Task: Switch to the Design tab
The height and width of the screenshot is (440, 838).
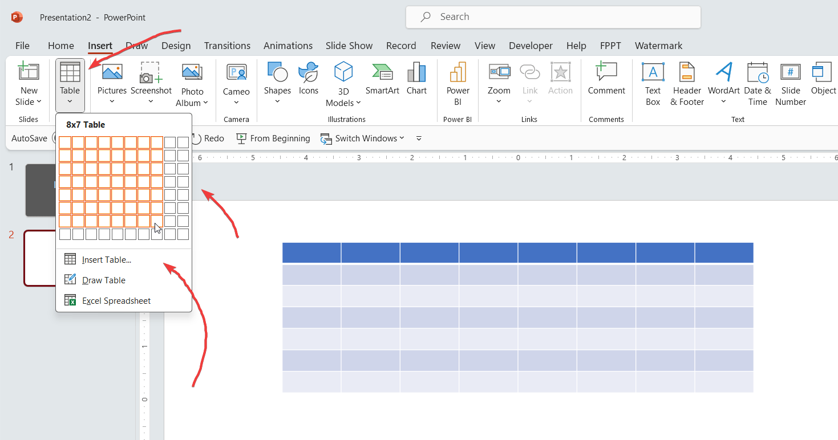Action: click(x=176, y=46)
